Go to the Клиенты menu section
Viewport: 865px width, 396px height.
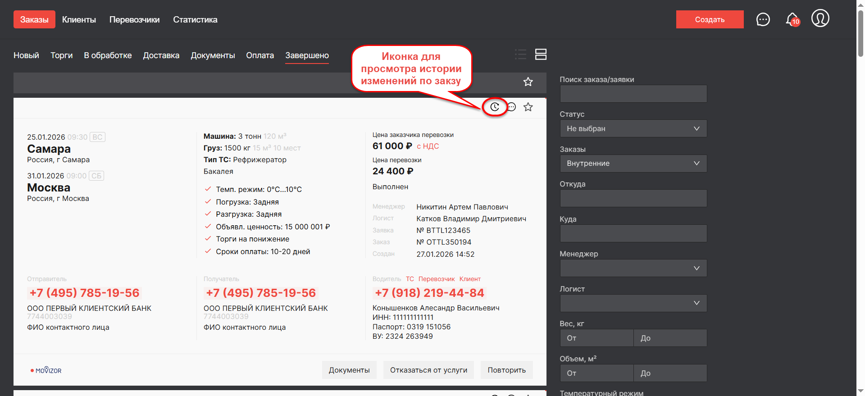tap(79, 19)
